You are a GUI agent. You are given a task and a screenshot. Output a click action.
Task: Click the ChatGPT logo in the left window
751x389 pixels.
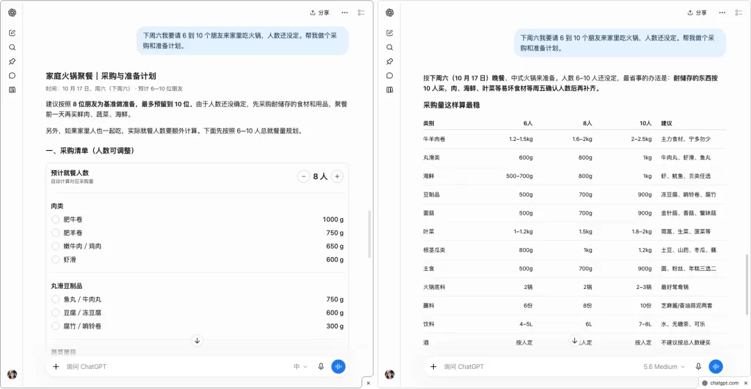13,13
